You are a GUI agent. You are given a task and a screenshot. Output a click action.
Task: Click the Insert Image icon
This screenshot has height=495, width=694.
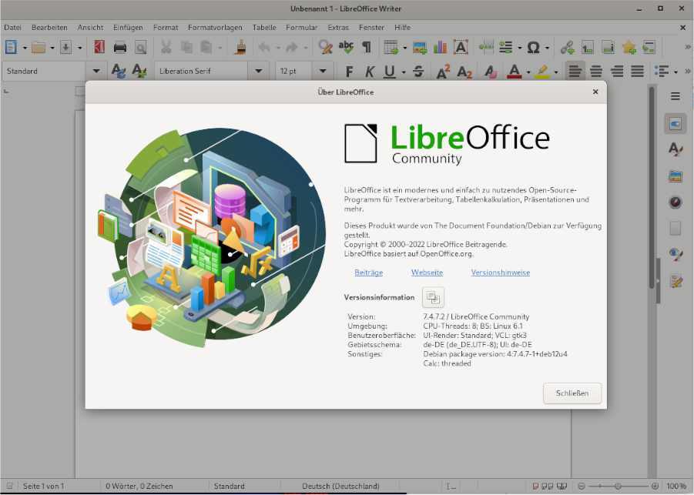420,47
